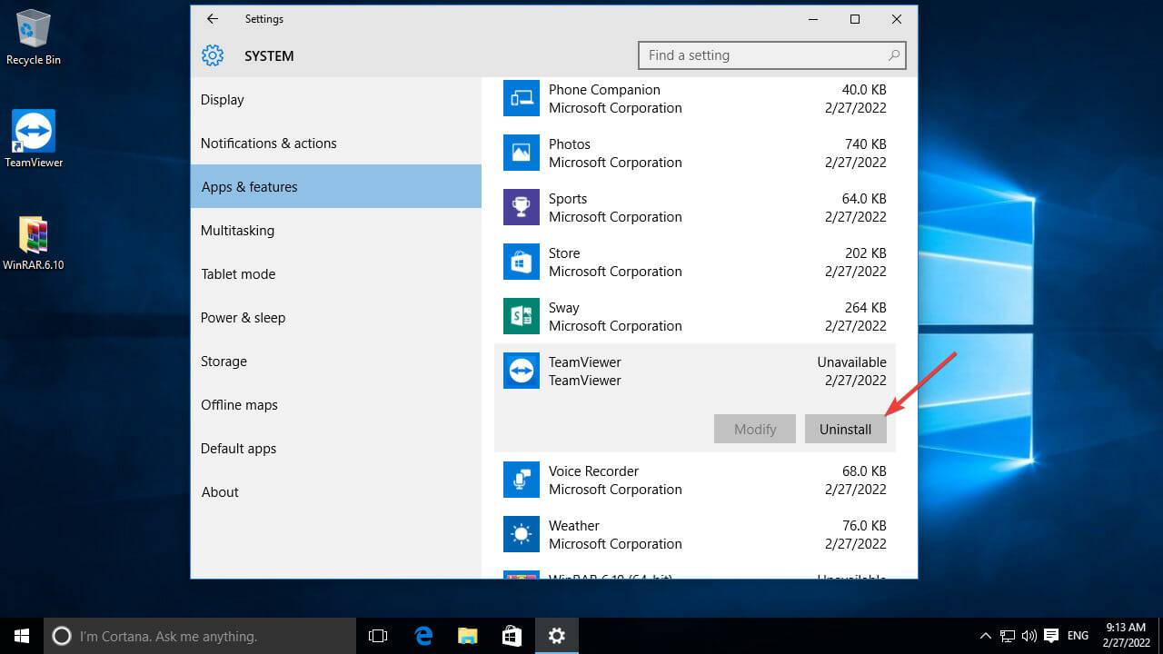This screenshot has width=1163, height=654.
Task: Click the Sway app icon
Action: coord(521,316)
